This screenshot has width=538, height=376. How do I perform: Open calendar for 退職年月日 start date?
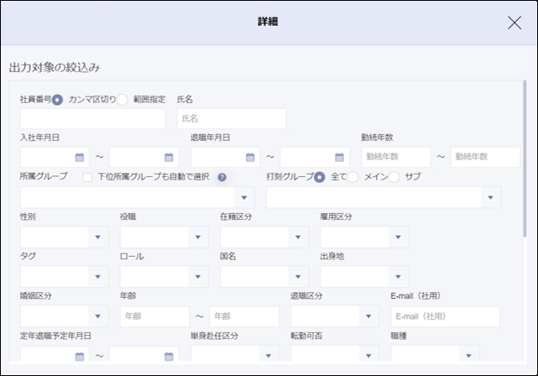tap(250, 157)
